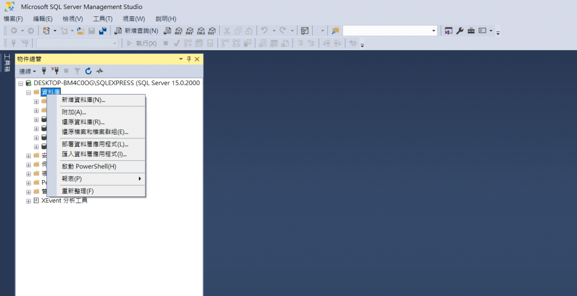Click the Open File folder icon
577x296 pixels.
click(x=81, y=31)
